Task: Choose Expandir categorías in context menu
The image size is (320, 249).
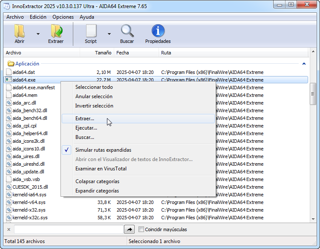Action: coord(138,191)
